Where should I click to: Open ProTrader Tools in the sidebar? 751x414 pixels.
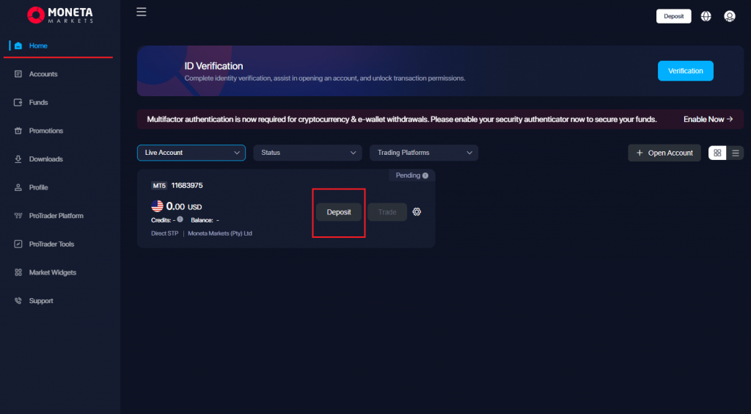pos(52,244)
